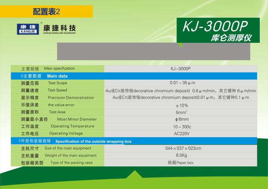Click the 测量范围 Chinese label
This screenshot has height=189, width=268.
tap(30, 83)
